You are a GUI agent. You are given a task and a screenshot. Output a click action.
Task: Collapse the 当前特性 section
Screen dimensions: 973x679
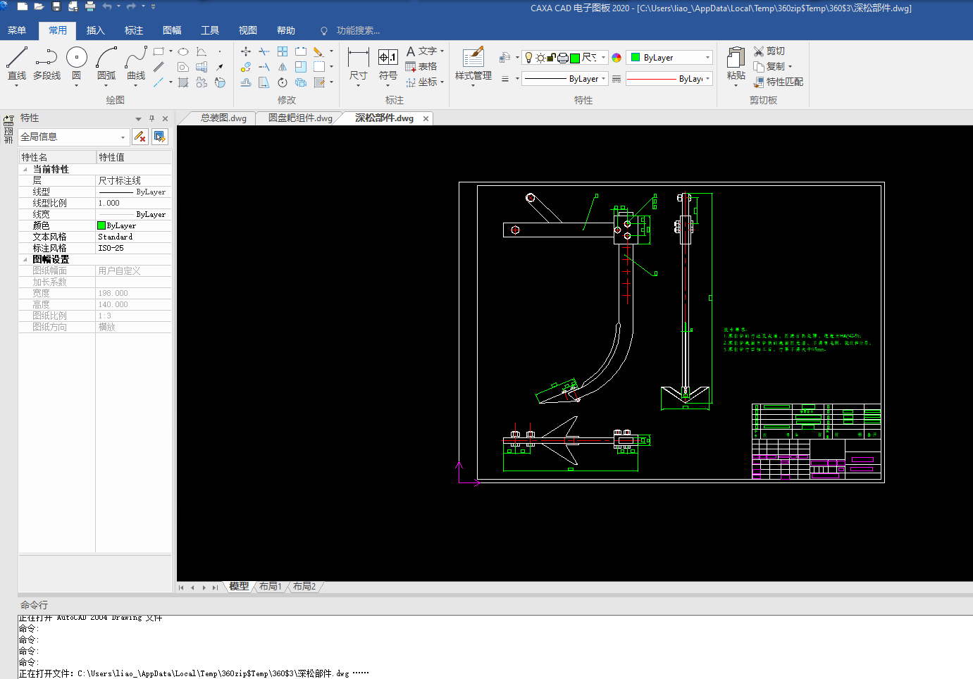pos(25,170)
